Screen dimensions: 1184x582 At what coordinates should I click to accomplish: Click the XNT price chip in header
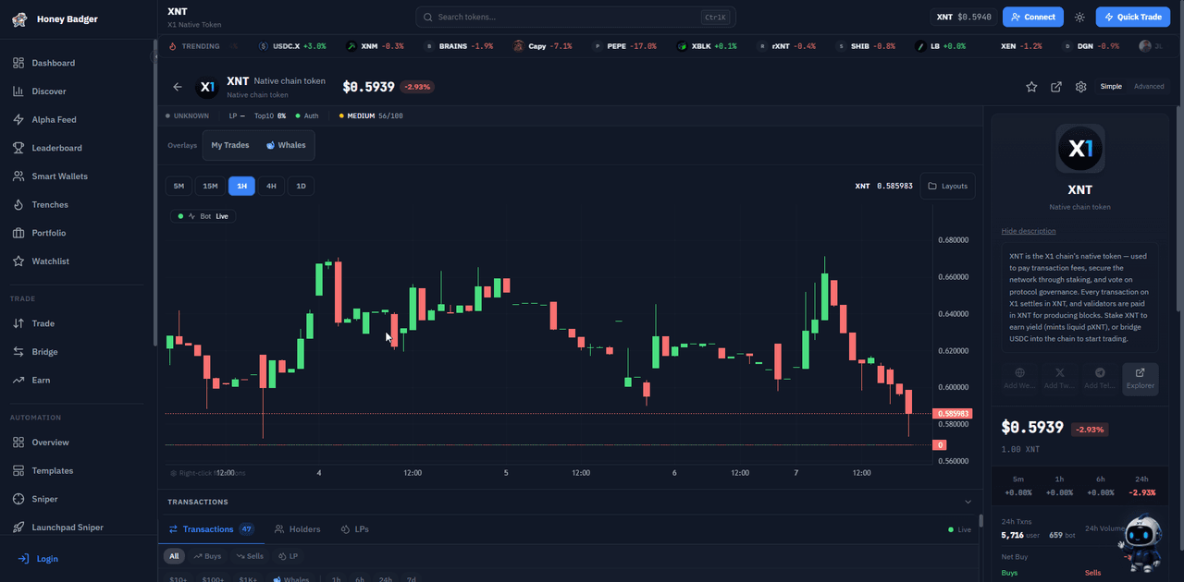(963, 17)
